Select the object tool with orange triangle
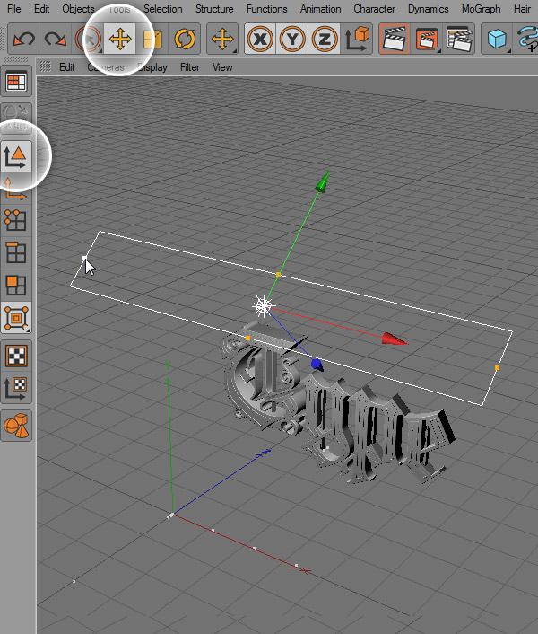 point(16,157)
